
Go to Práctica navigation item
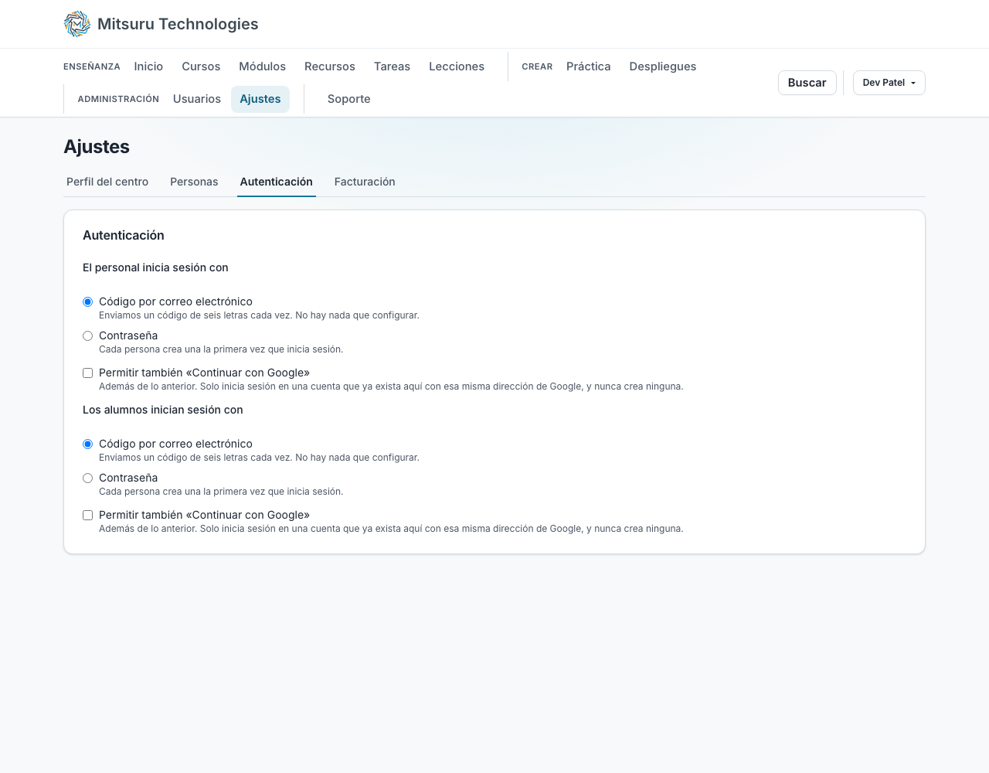[588, 66]
